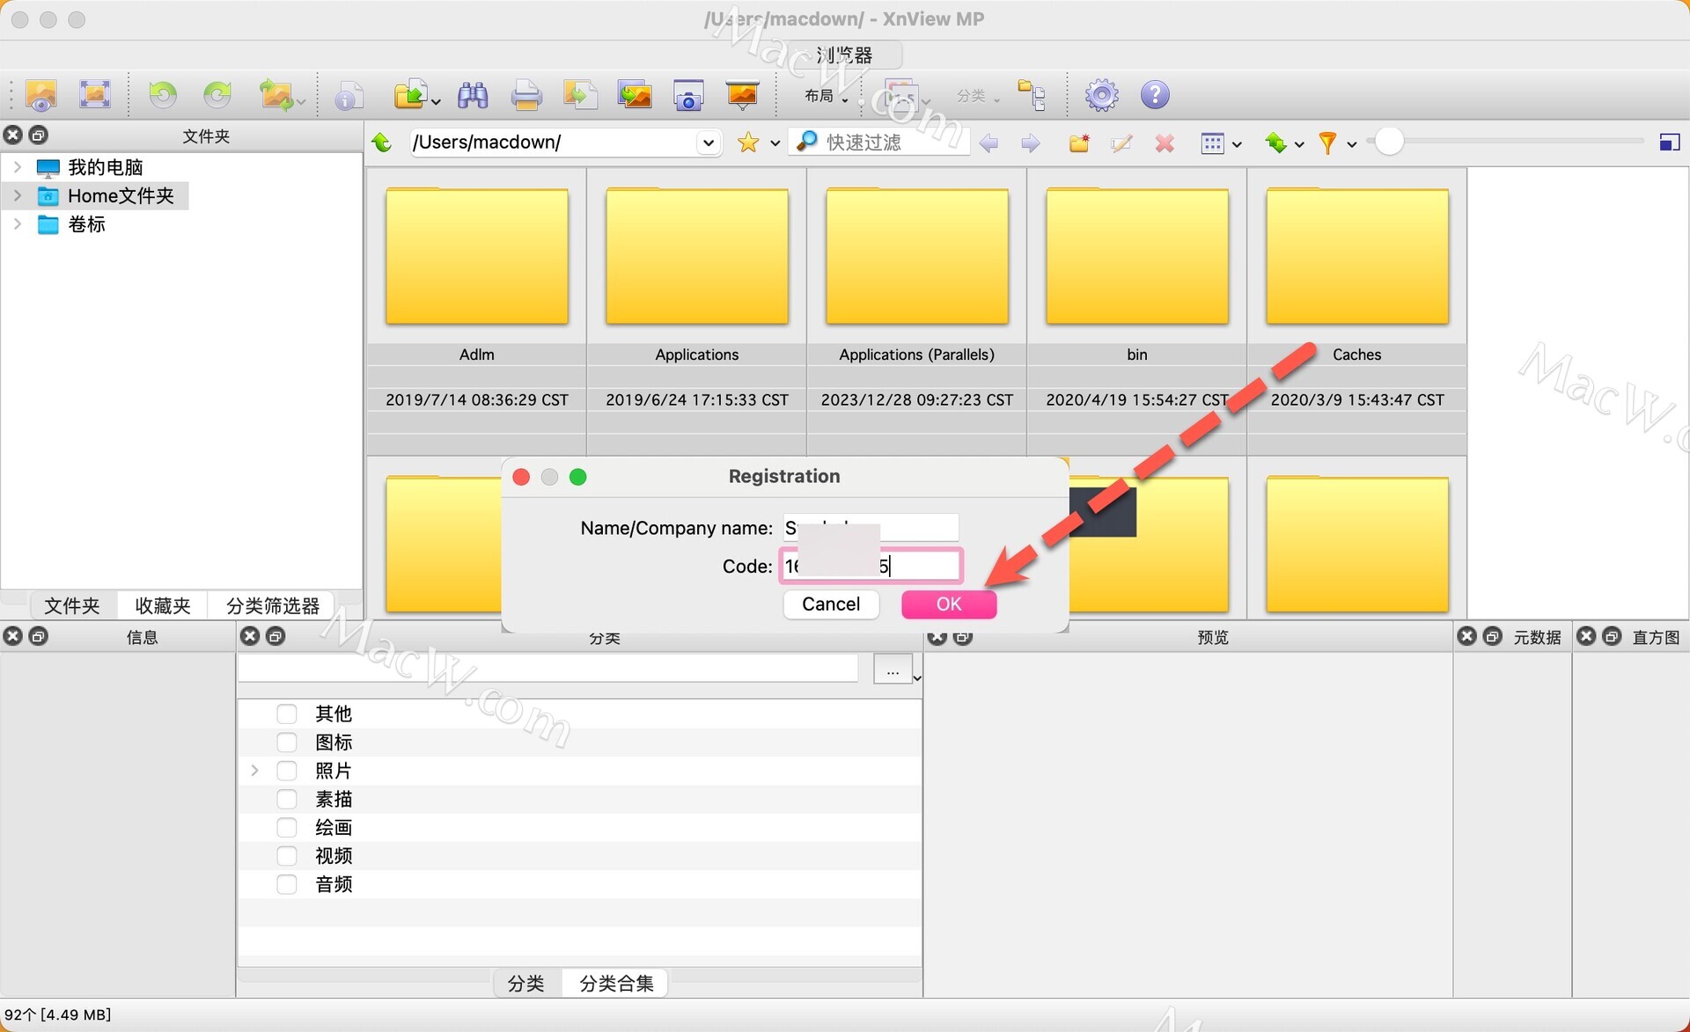The height and width of the screenshot is (1032, 1690).
Task: Focus the Name/Company name field
Action: click(x=871, y=528)
